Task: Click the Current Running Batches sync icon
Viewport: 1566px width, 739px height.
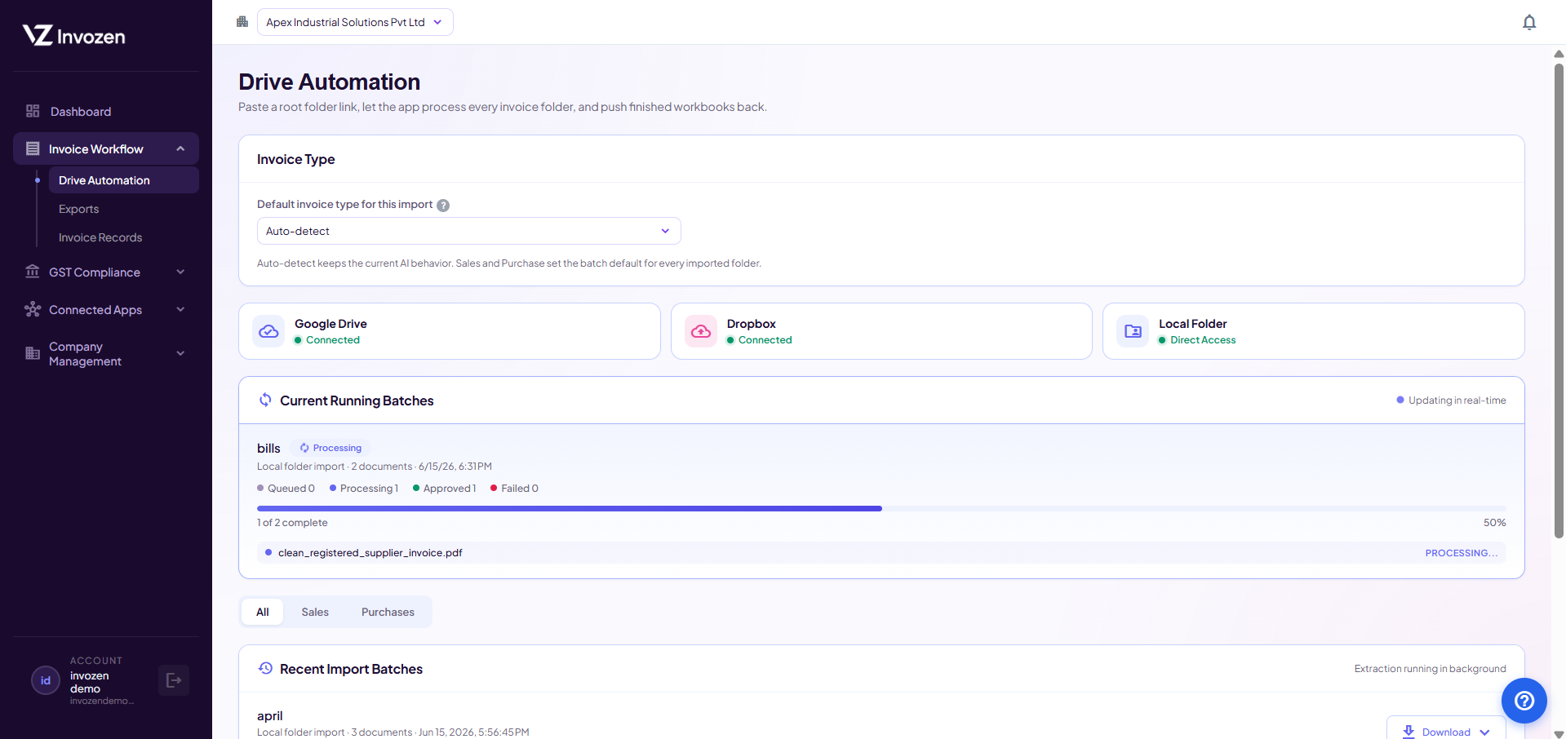Action: 265,400
